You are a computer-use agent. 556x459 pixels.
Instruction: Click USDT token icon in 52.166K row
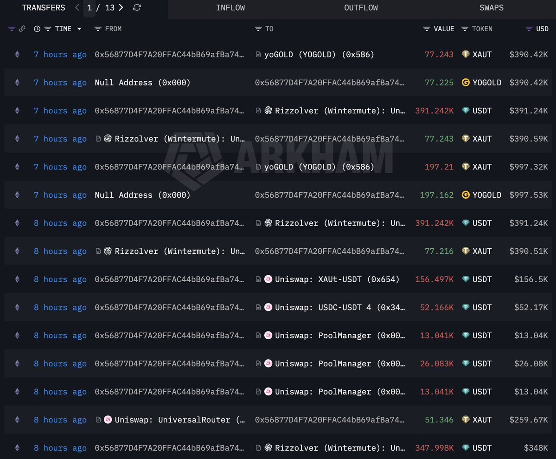pos(466,307)
